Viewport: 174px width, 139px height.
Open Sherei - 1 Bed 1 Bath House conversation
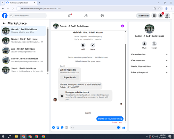tap(23, 70)
